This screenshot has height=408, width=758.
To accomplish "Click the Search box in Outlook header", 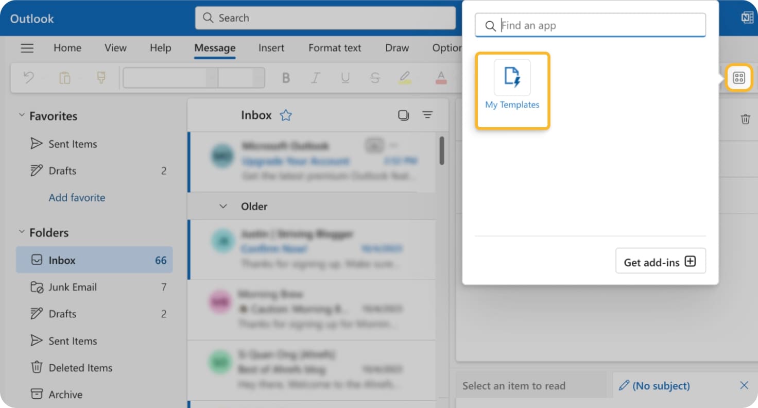I will 325,18.
